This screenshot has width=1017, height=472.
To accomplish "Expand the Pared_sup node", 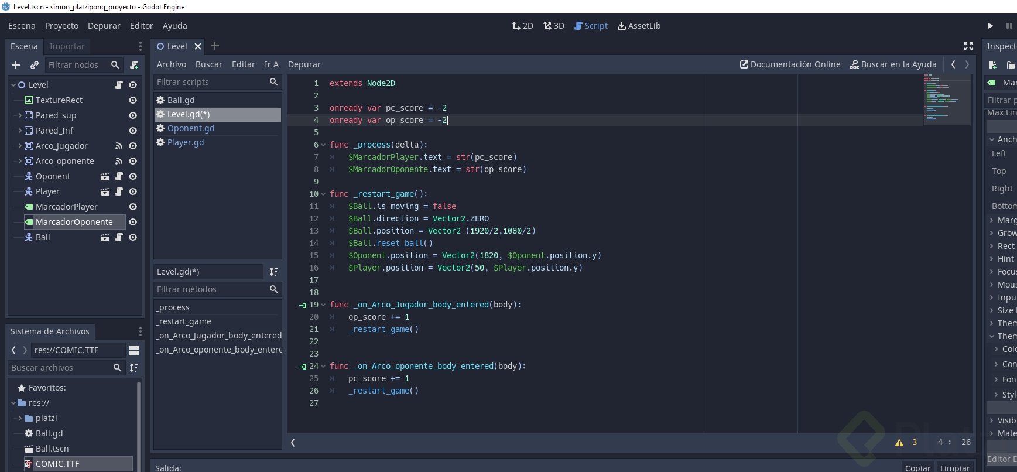I will point(20,115).
